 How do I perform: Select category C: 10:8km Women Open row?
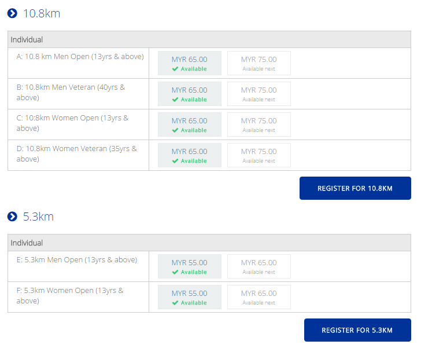(x=209, y=124)
